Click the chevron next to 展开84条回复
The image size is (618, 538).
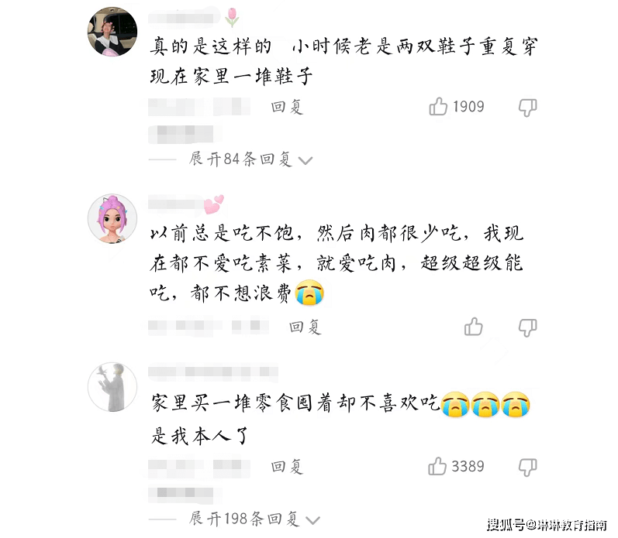(x=306, y=160)
